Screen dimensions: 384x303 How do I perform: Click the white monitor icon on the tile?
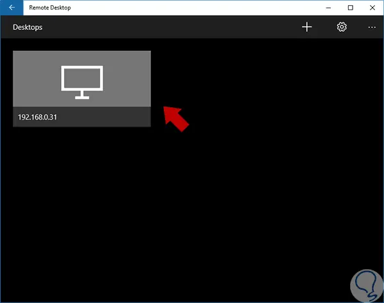click(82, 82)
